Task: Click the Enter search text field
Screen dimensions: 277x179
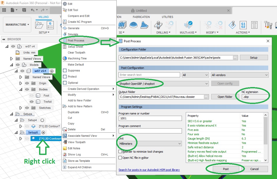Action: 149,75
